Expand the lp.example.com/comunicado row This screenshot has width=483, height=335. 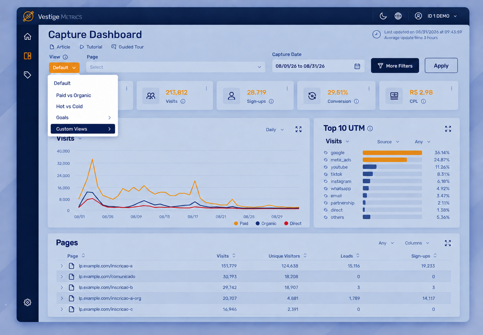(62, 277)
